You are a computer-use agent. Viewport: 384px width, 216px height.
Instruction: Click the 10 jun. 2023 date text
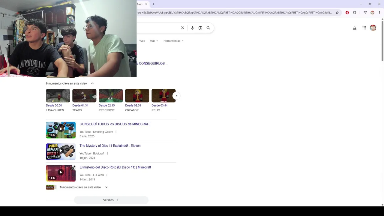tap(87, 158)
